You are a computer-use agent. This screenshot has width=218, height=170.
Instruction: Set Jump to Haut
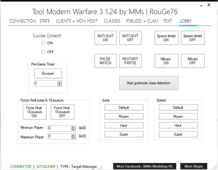(x=124, y=125)
